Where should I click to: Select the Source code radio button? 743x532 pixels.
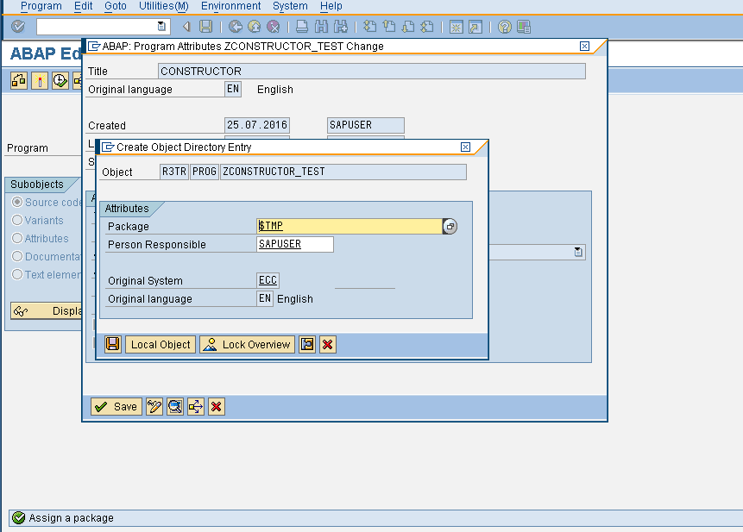coord(19,202)
